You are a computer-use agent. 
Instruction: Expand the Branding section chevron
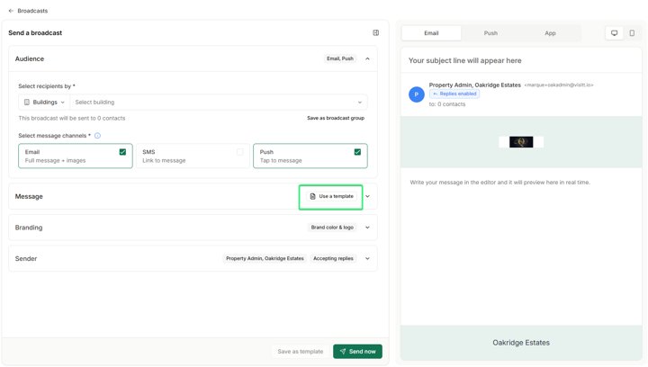click(x=367, y=228)
